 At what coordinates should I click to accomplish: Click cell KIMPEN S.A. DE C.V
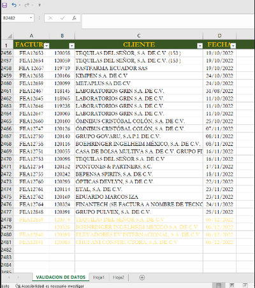pos(139,76)
